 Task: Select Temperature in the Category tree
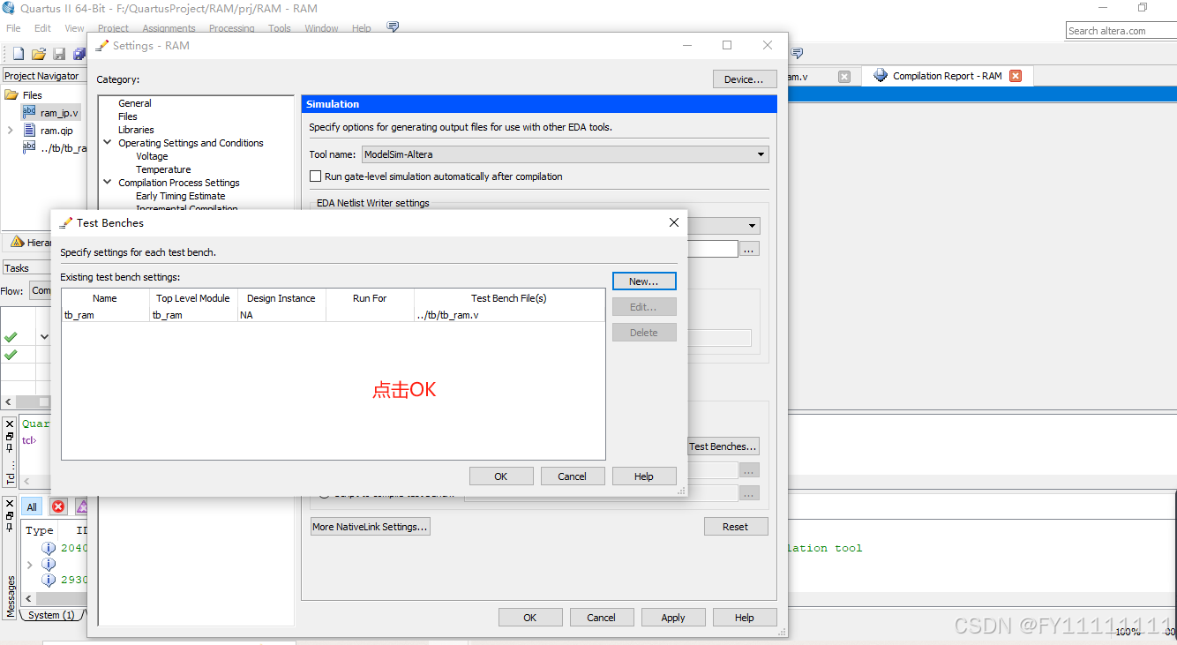(163, 169)
